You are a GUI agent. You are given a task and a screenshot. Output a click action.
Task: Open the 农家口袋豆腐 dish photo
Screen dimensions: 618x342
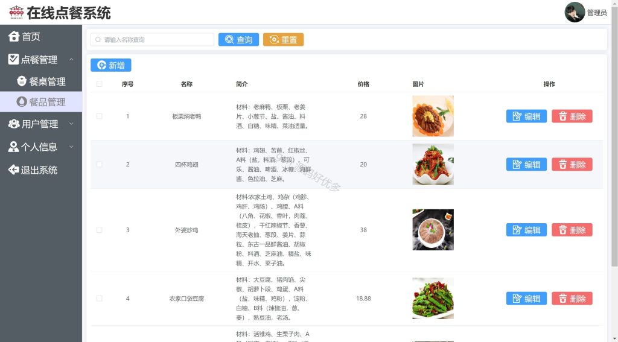(x=433, y=298)
